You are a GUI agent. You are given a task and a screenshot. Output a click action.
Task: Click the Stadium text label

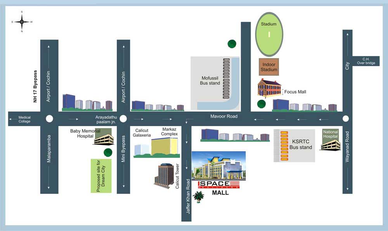click(x=269, y=24)
